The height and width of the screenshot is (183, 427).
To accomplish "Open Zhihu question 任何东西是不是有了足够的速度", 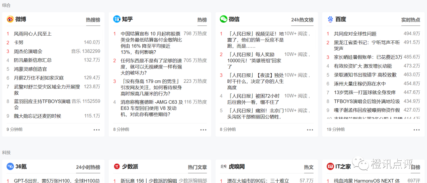I will tap(151, 67).
